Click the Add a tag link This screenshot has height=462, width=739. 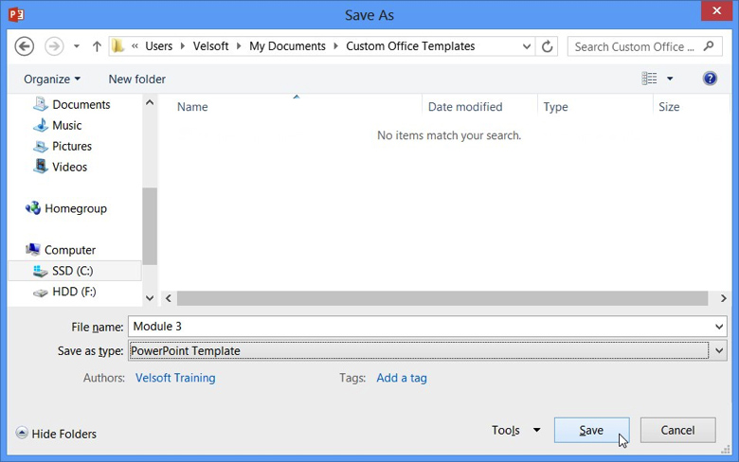(402, 378)
